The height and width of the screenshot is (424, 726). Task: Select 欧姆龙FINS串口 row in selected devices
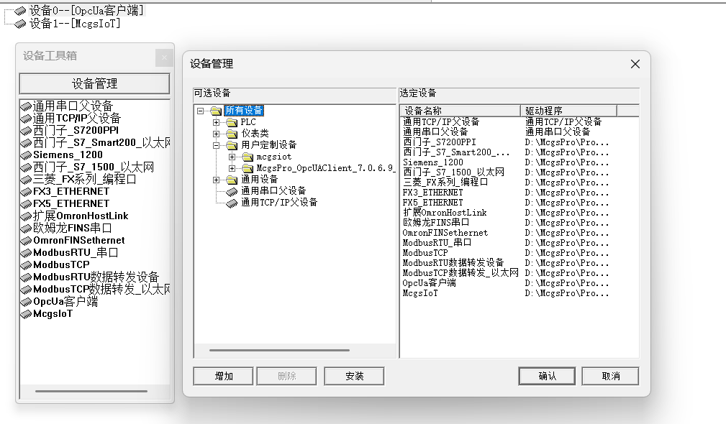[519, 223]
